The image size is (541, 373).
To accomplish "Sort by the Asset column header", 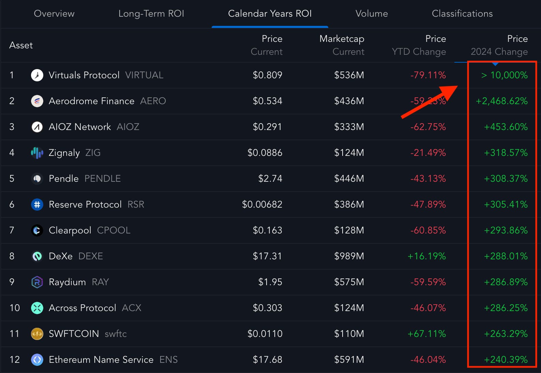I will 21,45.
